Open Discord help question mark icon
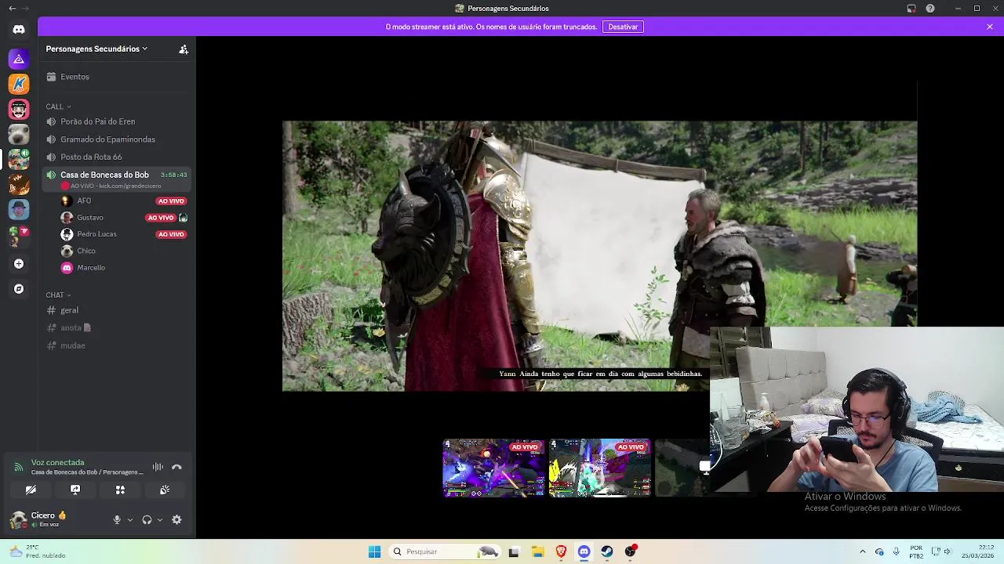Viewport: 1004px width, 564px height. pos(930,9)
